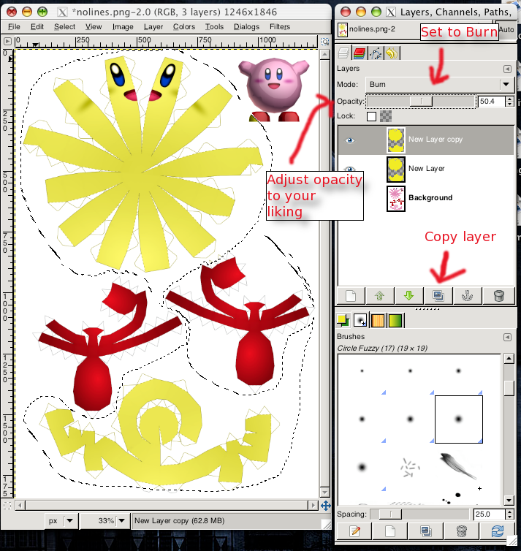Open the Gradients tab icon
The height and width of the screenshot is (551, 521).
[395, 321]
